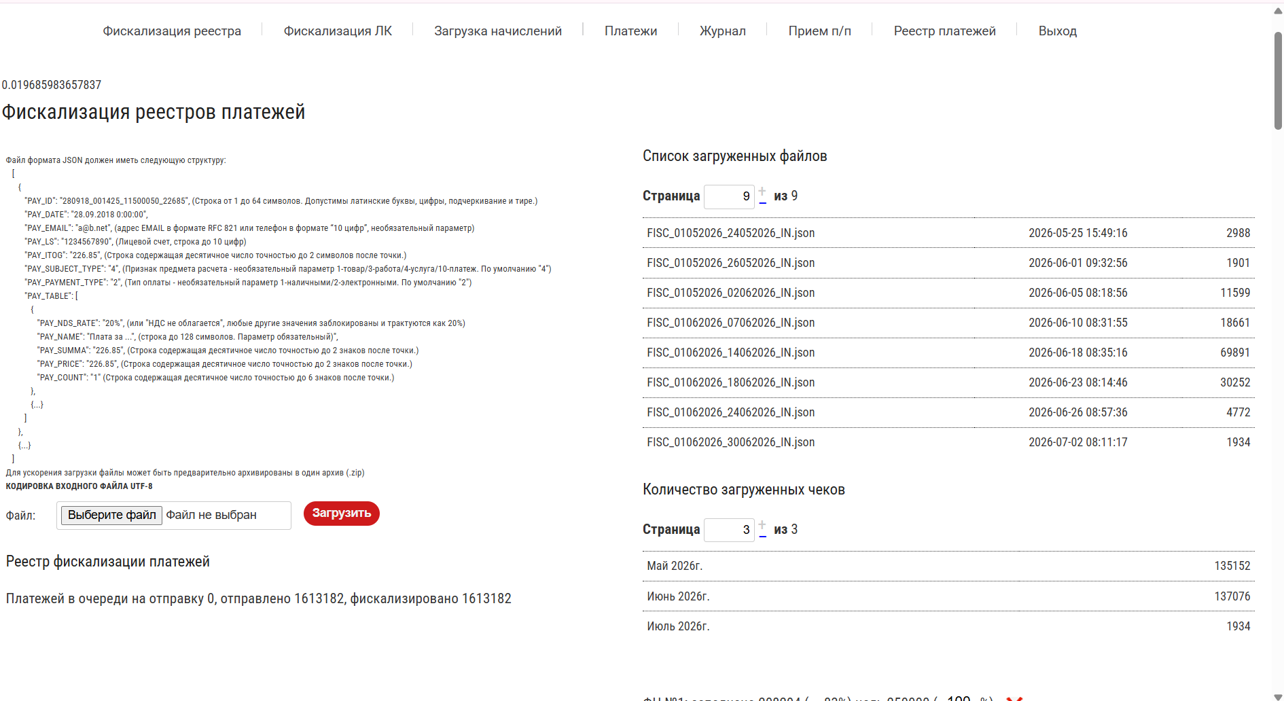Click the timestamp 2026-06-18 08:35:16
The width and height of the screenshot is (1284, 701).
click(1078, 353)
